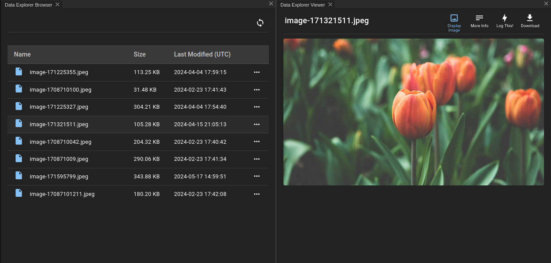Click file icon for image-170871009.jpeg
Viewport: 551px width, 263px height.
tap(18, 158)
